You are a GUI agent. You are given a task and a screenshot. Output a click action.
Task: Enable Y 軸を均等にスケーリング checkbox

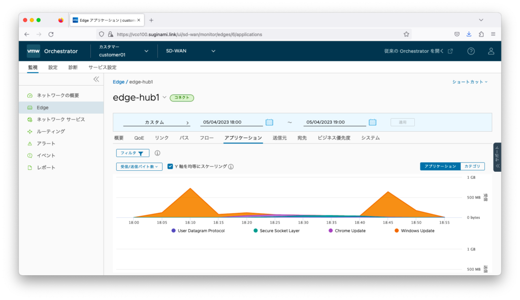click(x=170, y=166)
